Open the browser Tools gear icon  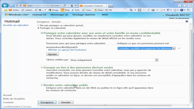pos(189,5)
